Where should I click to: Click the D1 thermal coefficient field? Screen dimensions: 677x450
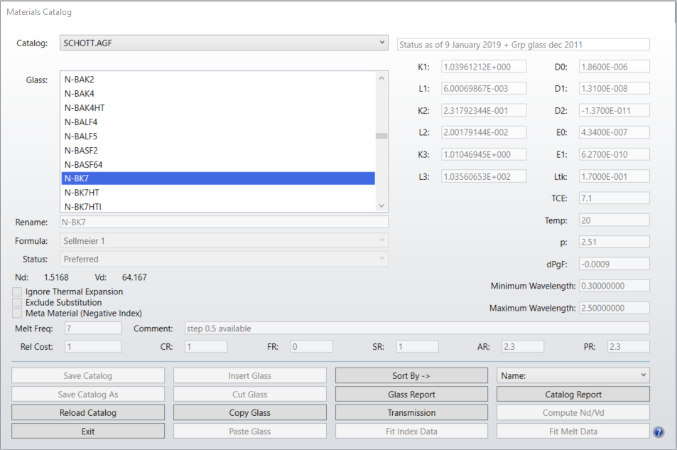pyautogui.click(x=614, y=89)
